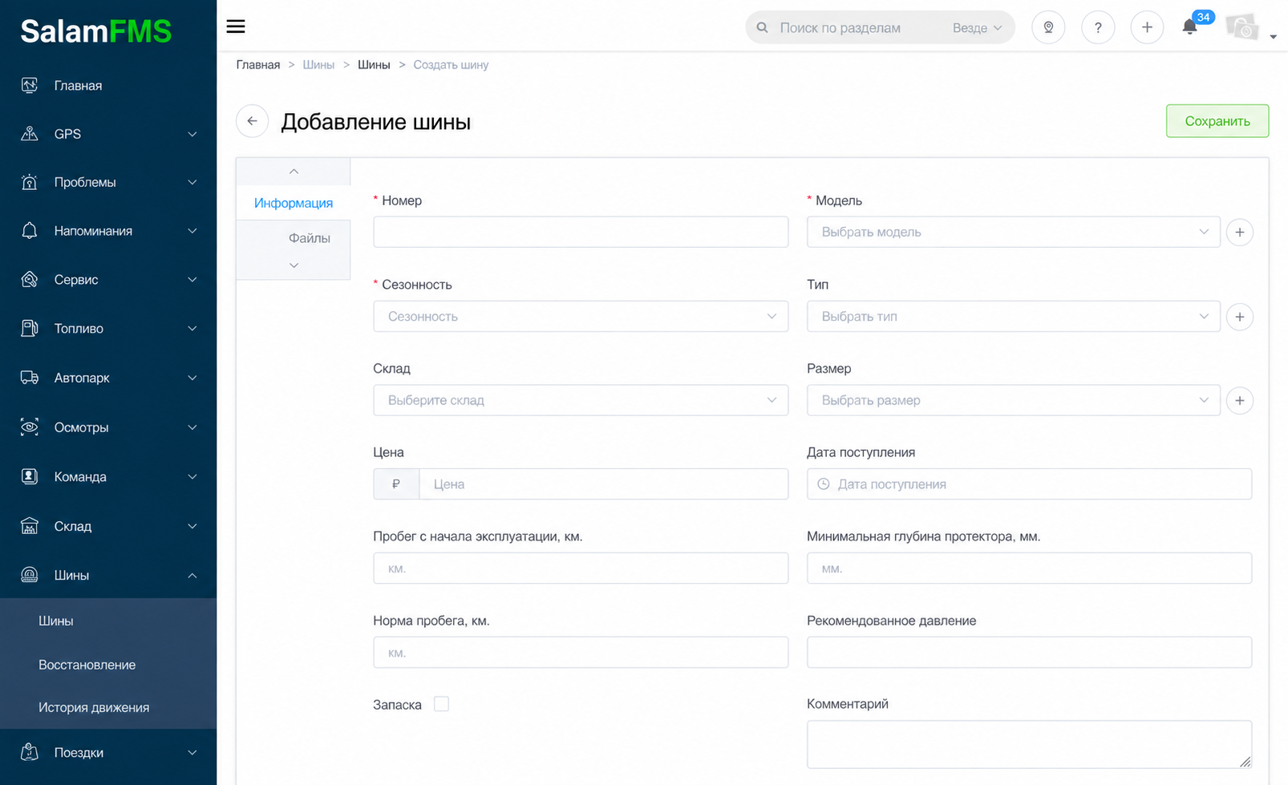Go back using the arrow next to Добавление шины

point(252,121)
